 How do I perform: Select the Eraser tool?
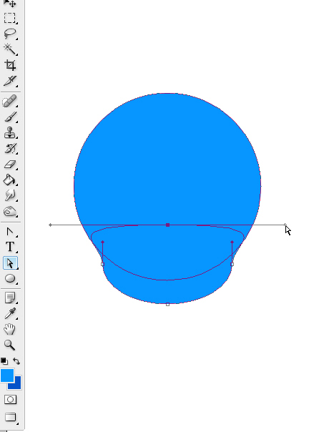point(10,165)
